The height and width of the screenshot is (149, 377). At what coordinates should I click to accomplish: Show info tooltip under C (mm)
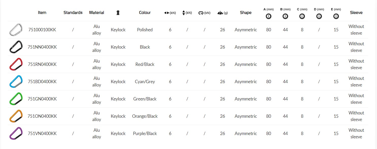302,16
